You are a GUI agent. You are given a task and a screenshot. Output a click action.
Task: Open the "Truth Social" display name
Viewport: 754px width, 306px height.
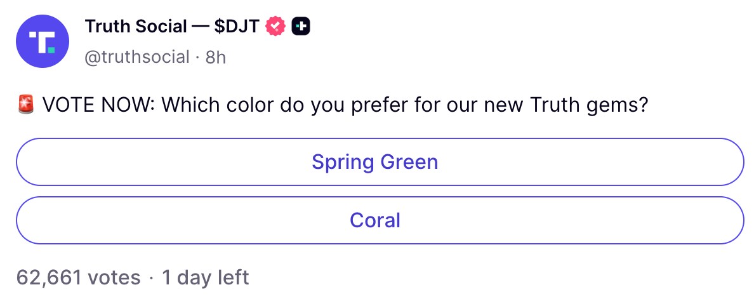pos(136,27)
